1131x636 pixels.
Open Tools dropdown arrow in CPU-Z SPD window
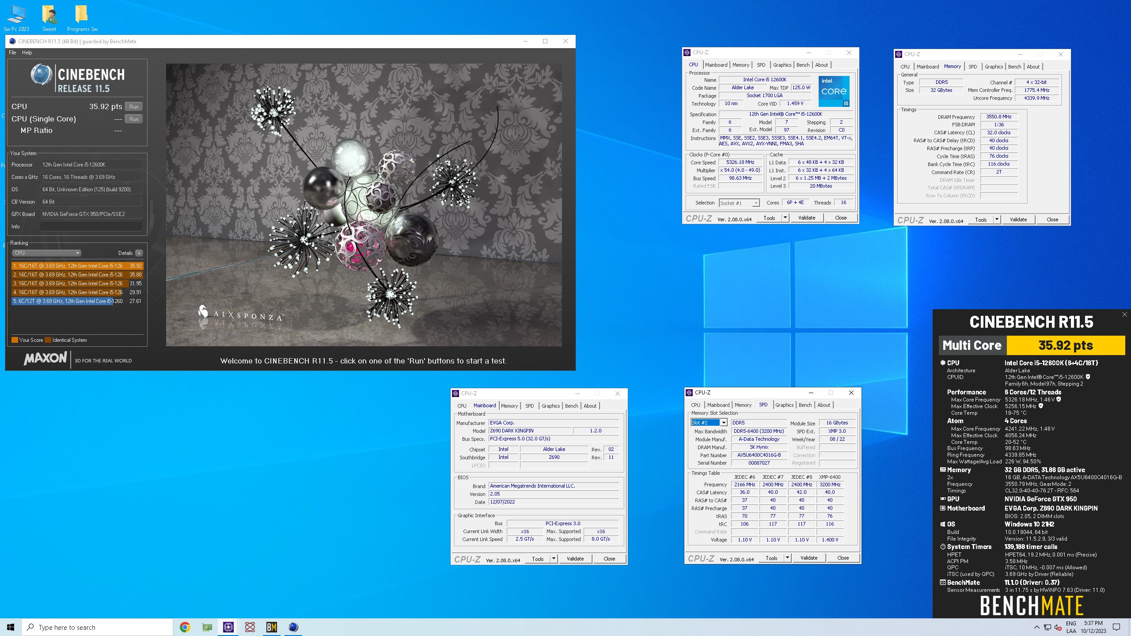click(x=787, y=558)
